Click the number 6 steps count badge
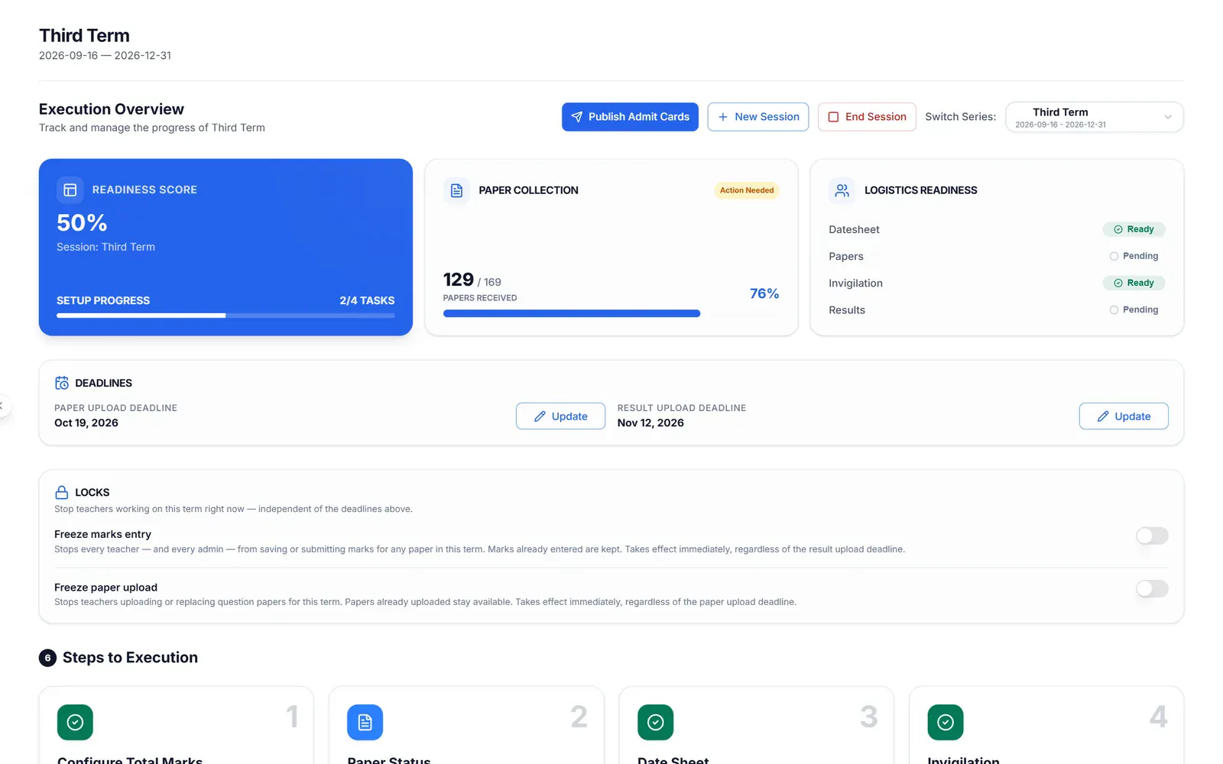This screenshot has width=1223, height=764. pyautogui.click(x=47, y=658)
